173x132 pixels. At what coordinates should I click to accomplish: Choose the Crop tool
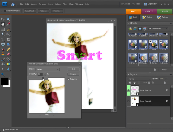8,39
